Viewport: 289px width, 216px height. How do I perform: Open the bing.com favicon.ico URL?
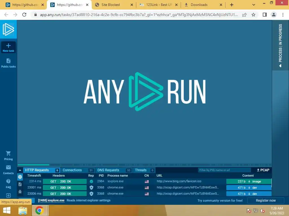click(x=179, y=181)
